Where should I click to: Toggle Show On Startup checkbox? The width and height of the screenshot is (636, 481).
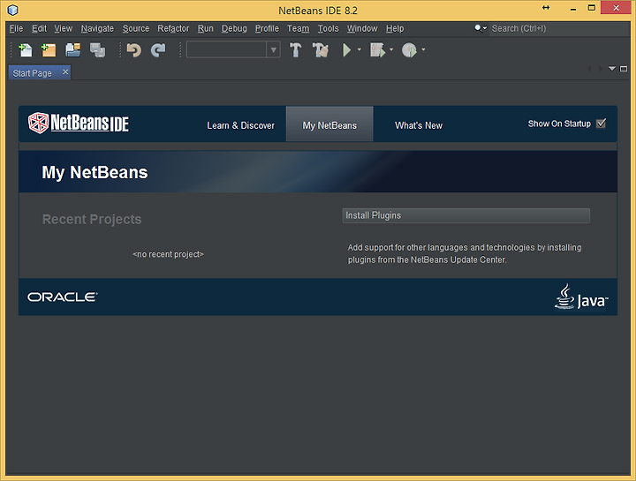pyautogui.click(x=602, y=124)
